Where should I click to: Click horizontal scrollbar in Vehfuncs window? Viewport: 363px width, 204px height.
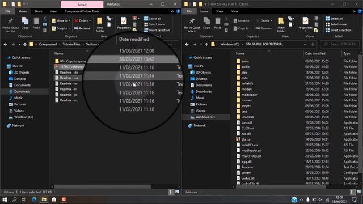pyautogui.click(x=103, y=186)
